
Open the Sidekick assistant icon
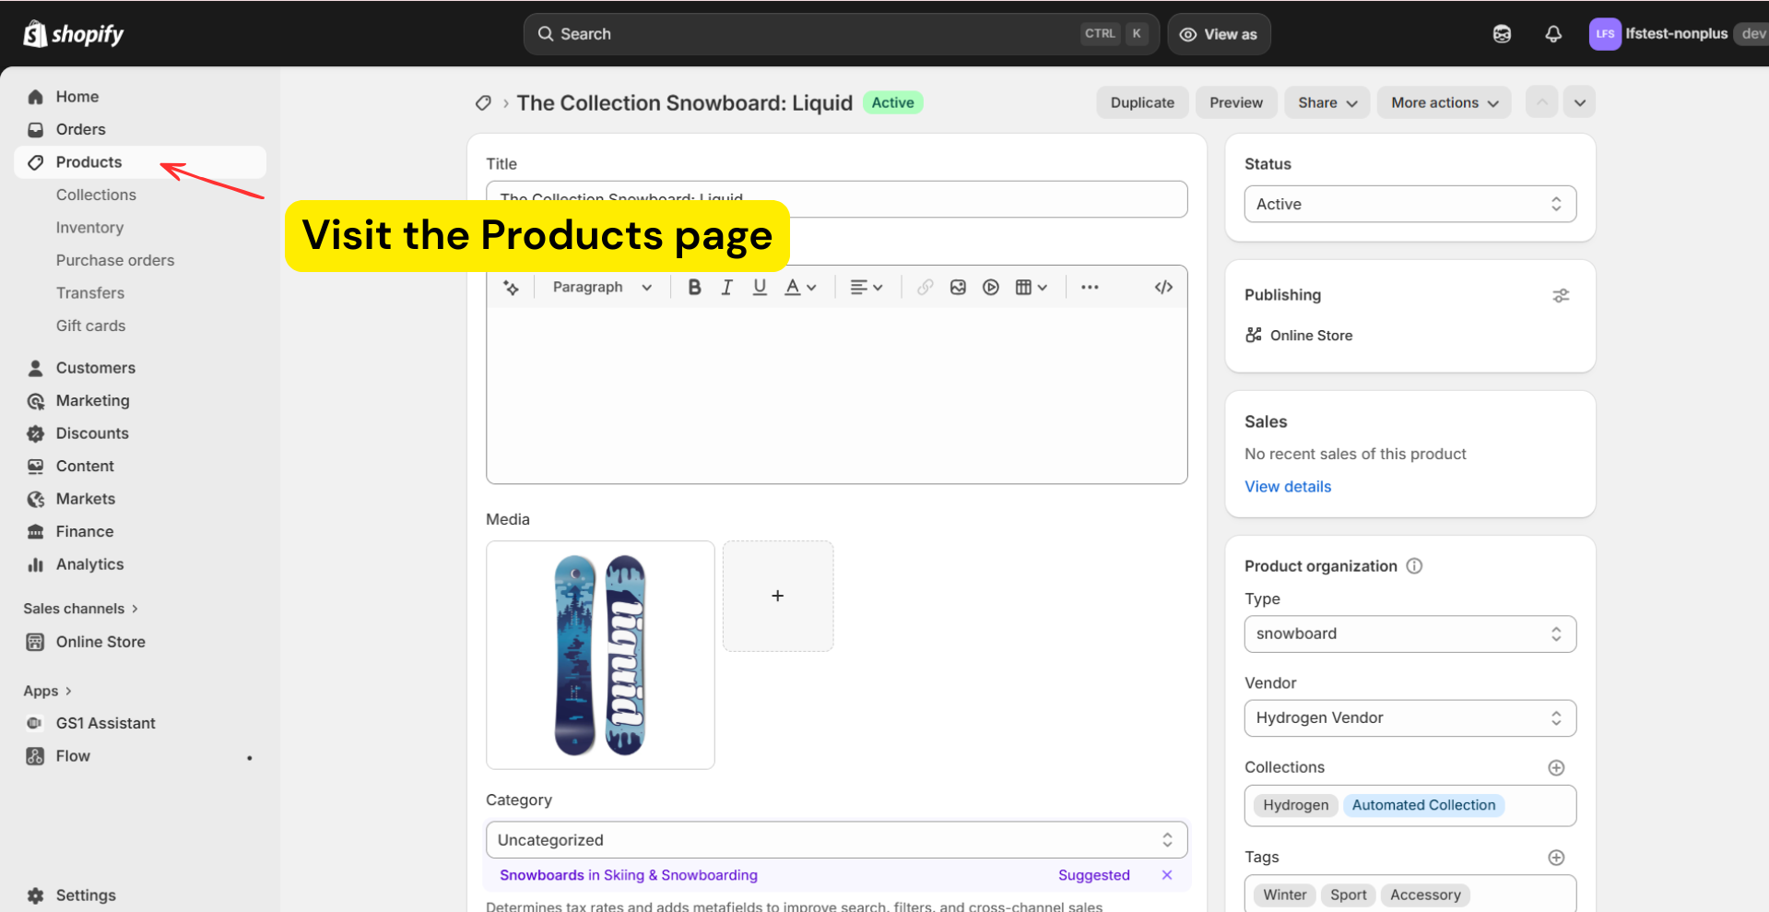(1502, 34)
